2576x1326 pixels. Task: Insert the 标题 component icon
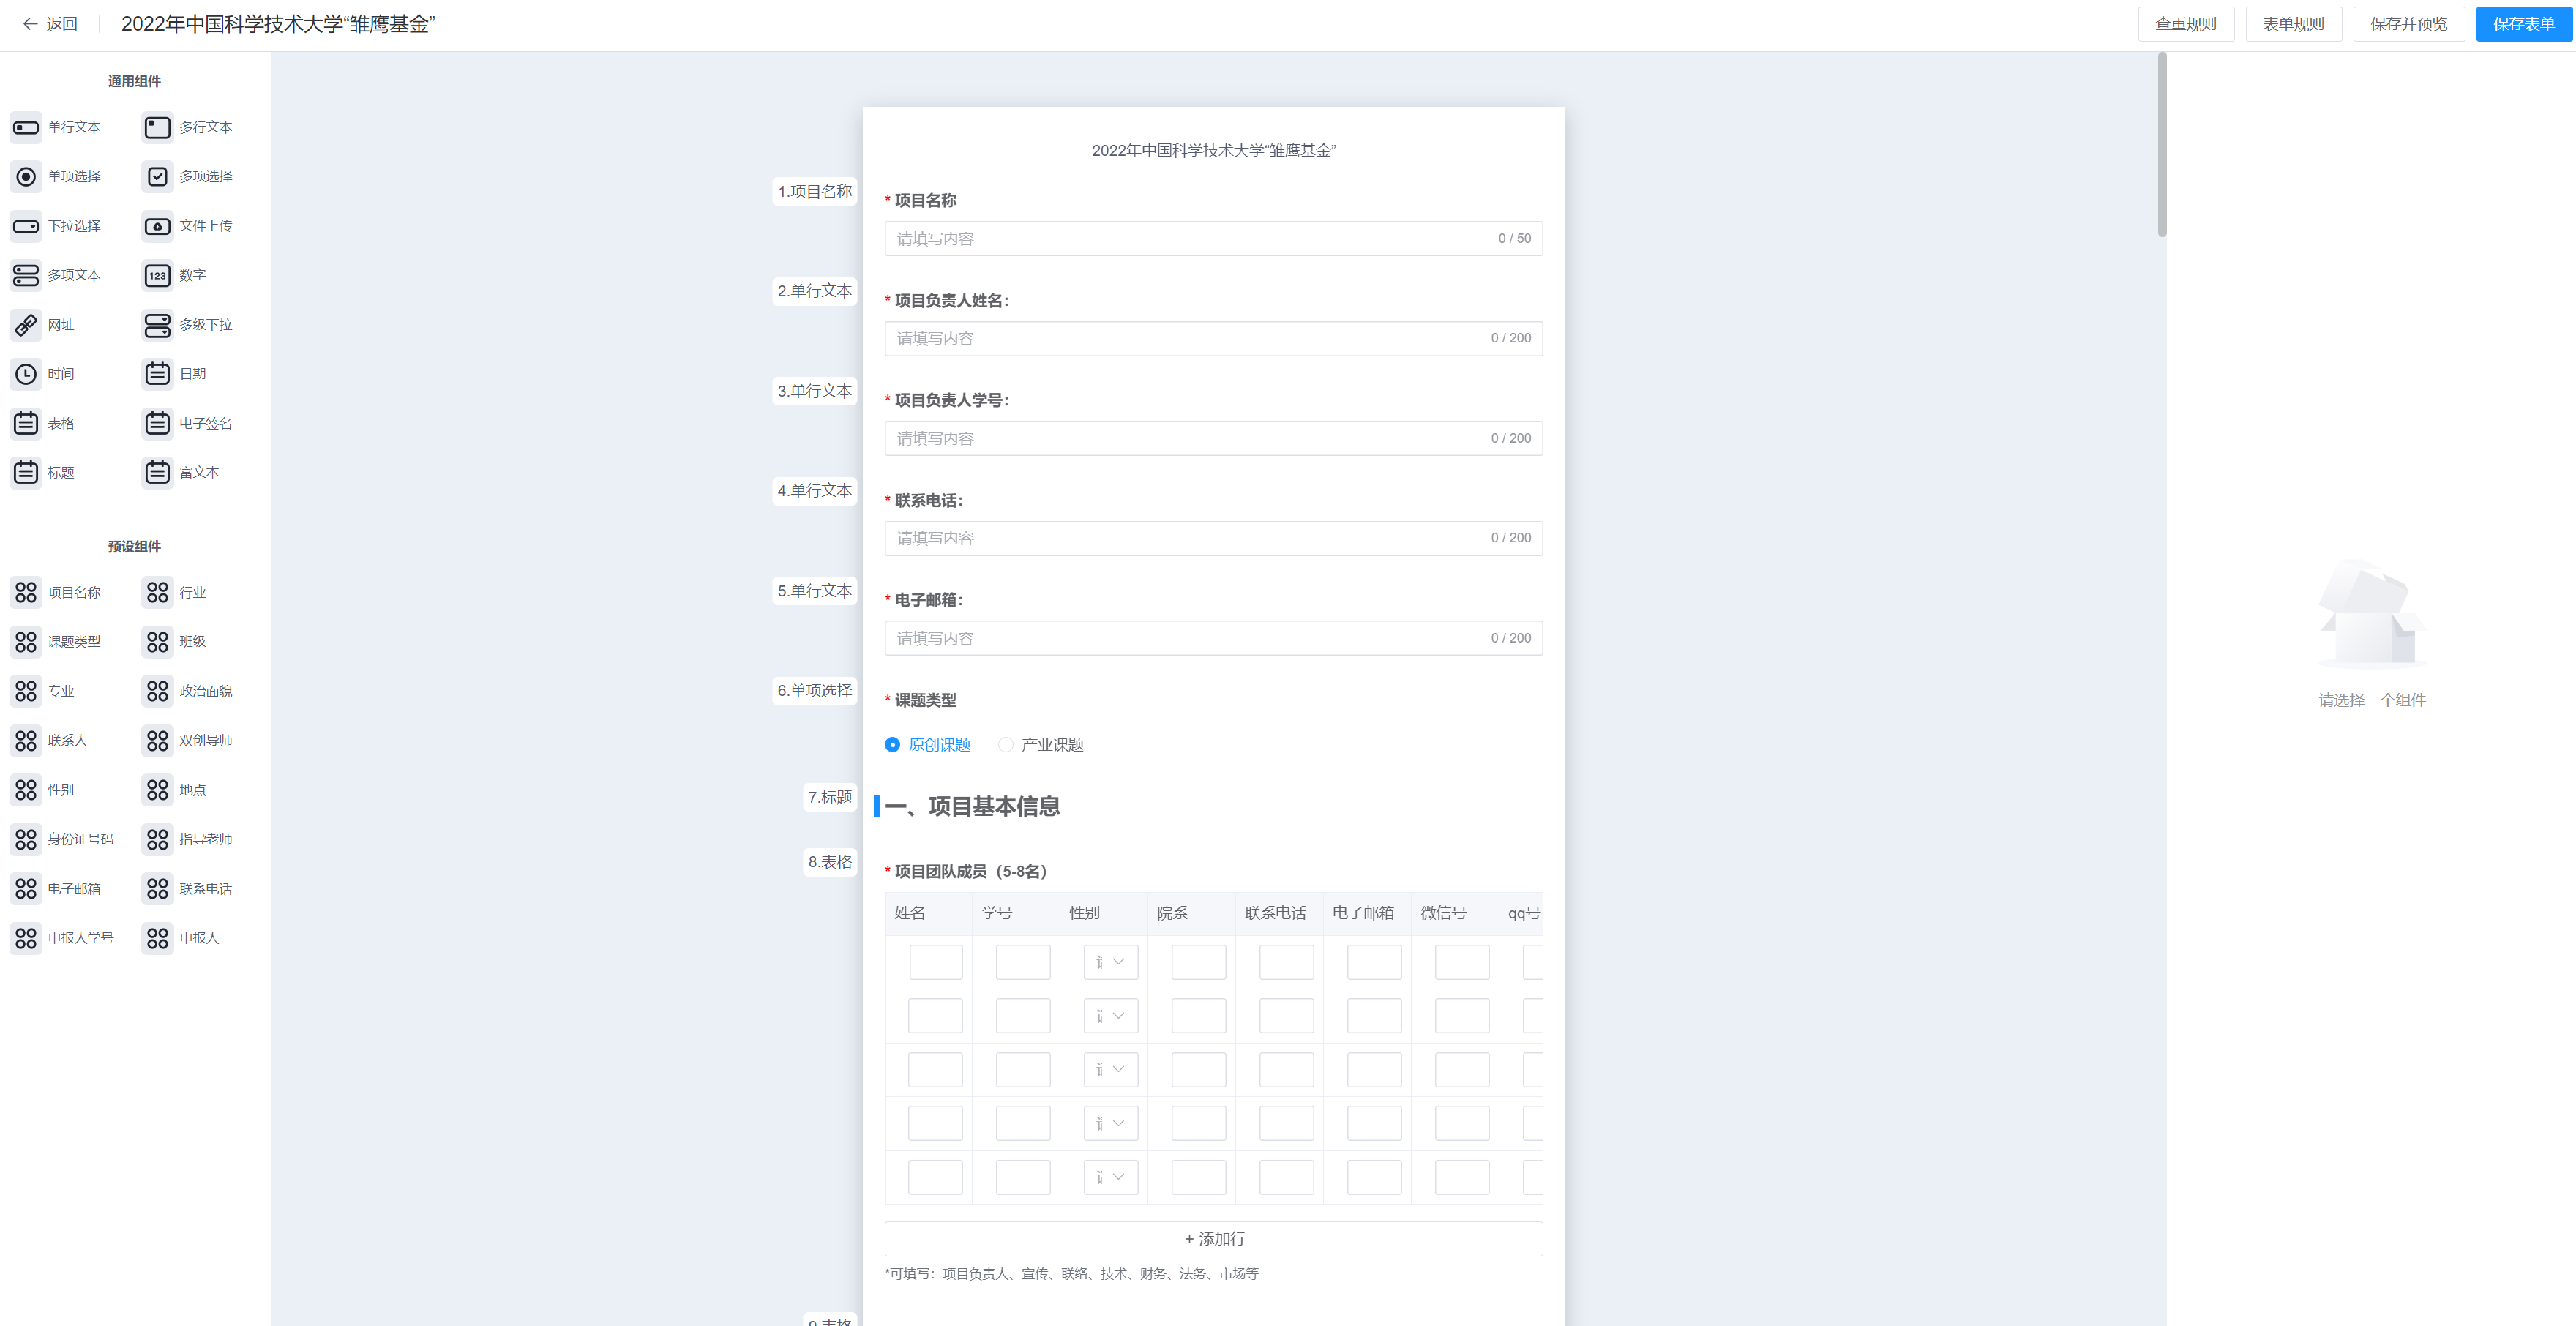(x=26, y=472)
